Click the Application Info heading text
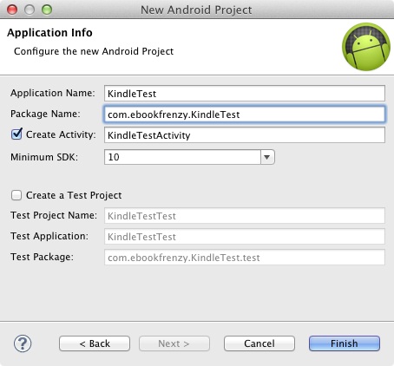 point(49,33)
